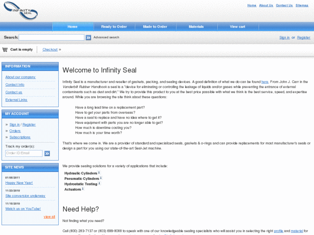Open info icon next to Hydrostatic Testing

click(x=99, y=183)
